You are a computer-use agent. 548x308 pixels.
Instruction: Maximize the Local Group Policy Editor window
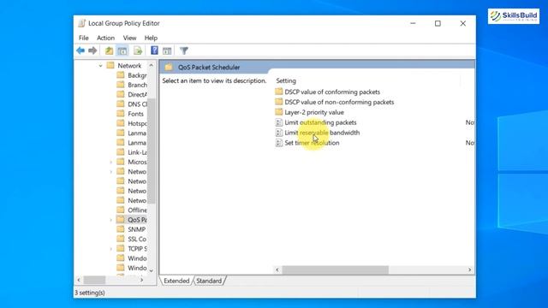tap(438, 23)
